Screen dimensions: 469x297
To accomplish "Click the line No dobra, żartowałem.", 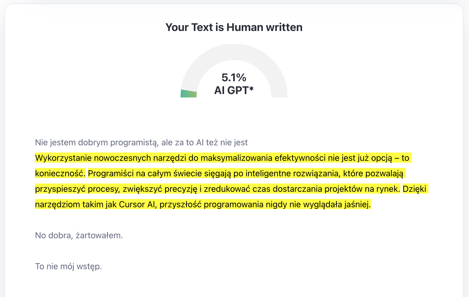I will [79, 235].
